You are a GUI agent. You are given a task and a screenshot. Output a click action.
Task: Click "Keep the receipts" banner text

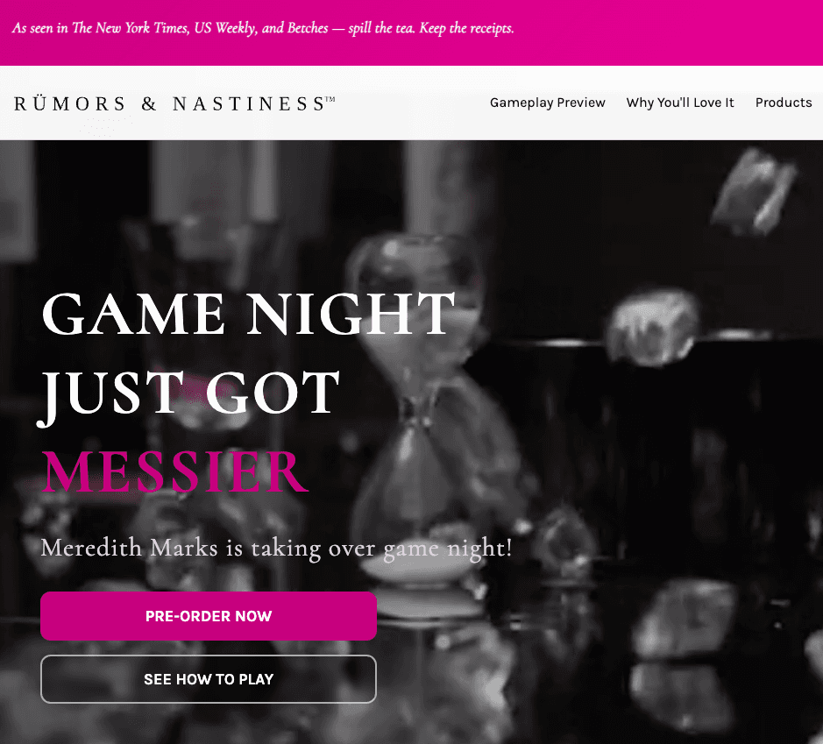466,28
